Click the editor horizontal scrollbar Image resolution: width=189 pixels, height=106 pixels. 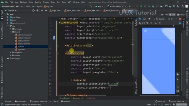pos(83,95)
